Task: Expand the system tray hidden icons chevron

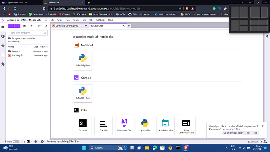Action: [226, 148]
